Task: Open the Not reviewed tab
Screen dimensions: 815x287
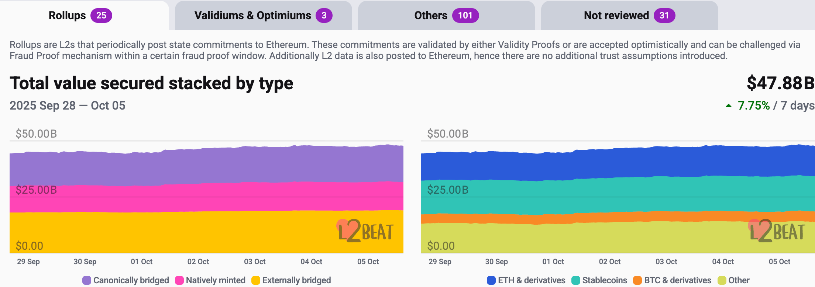Action: (629, 15)
